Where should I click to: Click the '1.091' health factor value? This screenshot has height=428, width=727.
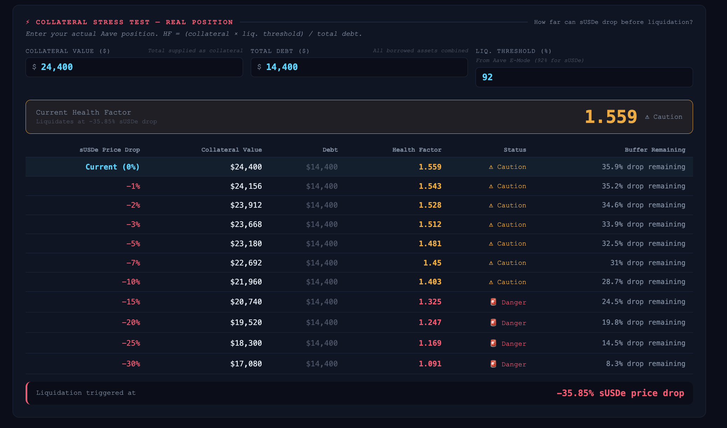pyautogui.click(x=430, y=364)
